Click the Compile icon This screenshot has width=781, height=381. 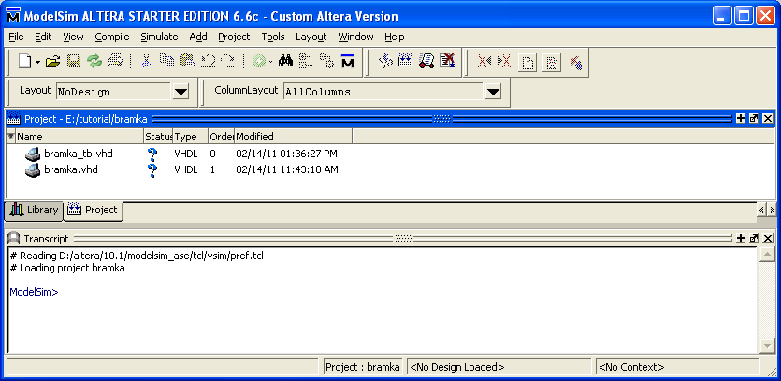(x=385, y=62)
